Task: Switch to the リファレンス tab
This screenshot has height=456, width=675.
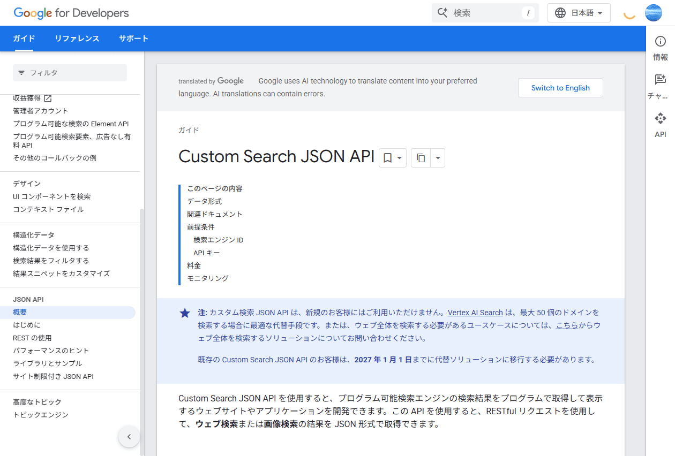Action: click(x=77, y=39)
